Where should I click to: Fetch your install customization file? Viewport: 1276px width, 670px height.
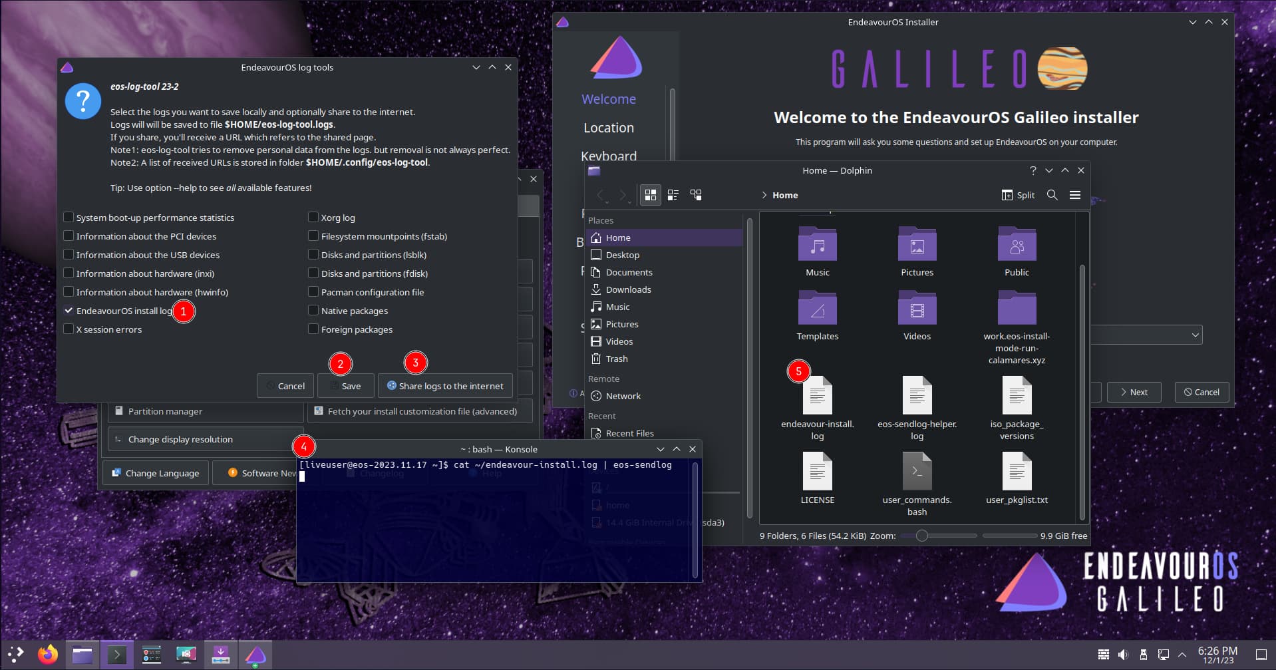420,411
